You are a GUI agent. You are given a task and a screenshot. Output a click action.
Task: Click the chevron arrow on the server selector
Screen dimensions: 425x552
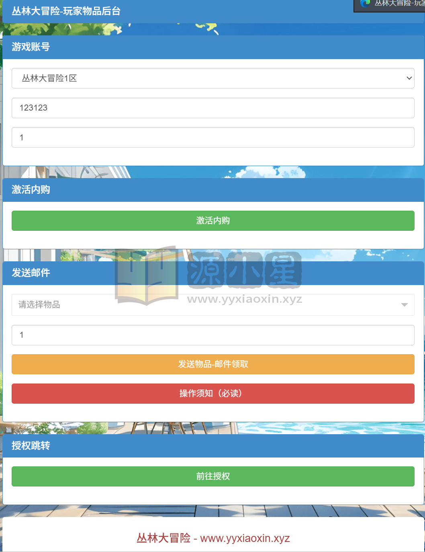click(409, 78)
